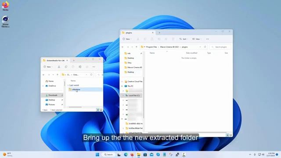Refresh the Downloads window view
Image resolution: width=281 pixels, height=158 pixels.
tap(91, 75)
